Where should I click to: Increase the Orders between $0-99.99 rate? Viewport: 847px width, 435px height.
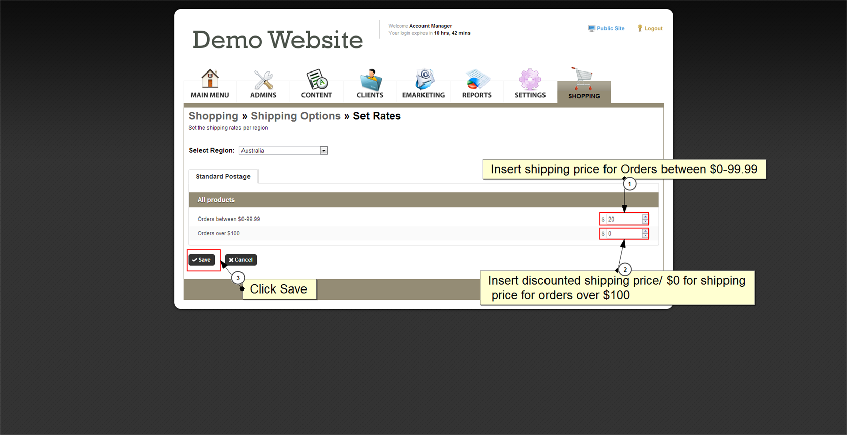[x=645, y=217]
